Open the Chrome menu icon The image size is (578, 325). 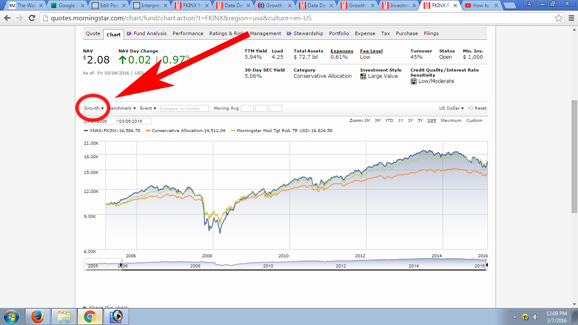570,18
